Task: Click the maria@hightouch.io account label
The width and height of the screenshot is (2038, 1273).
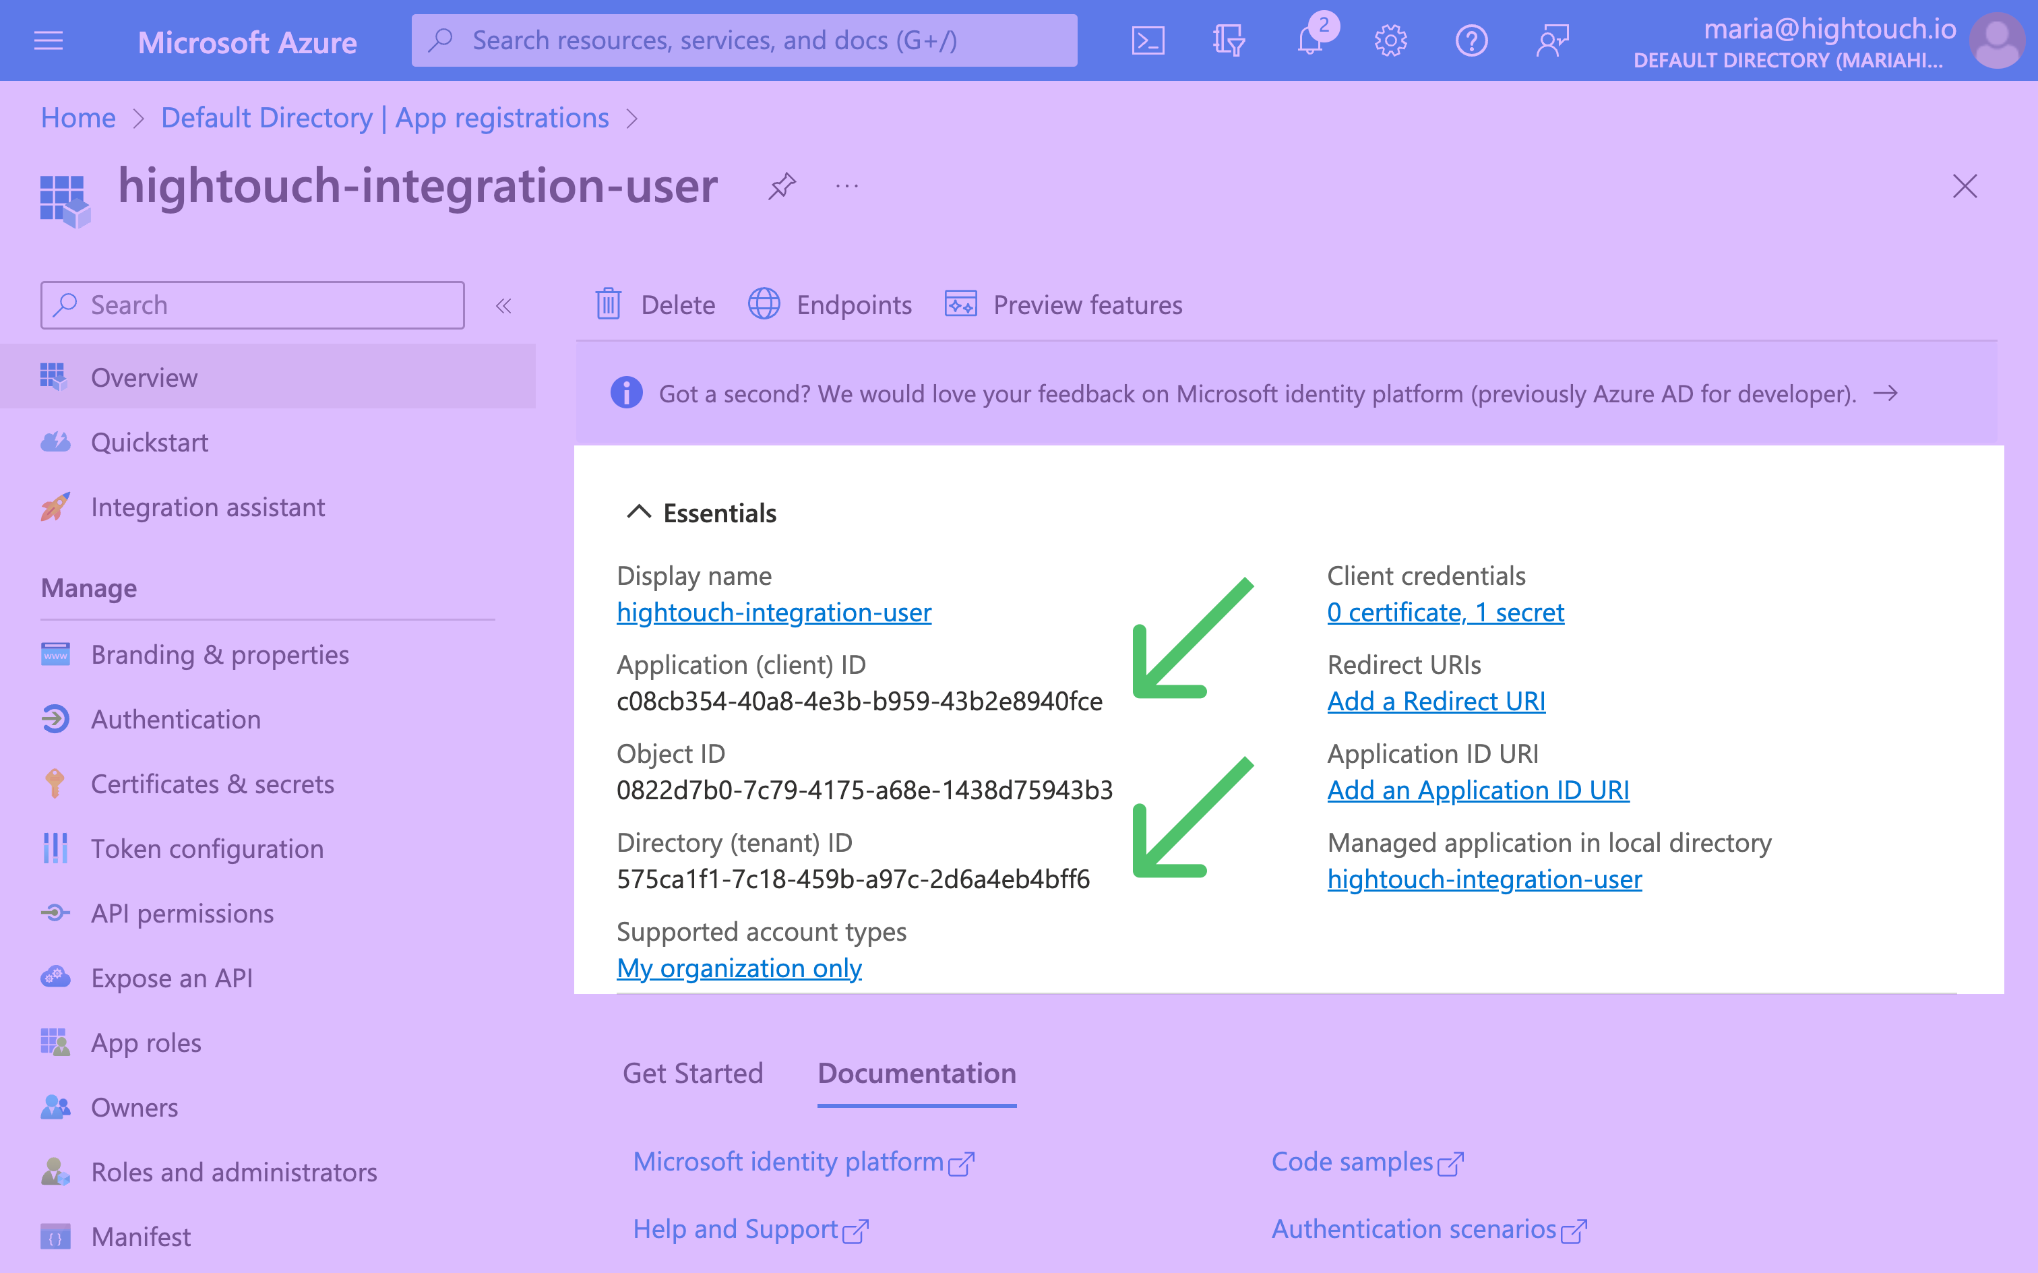Action: point(1829,28)
